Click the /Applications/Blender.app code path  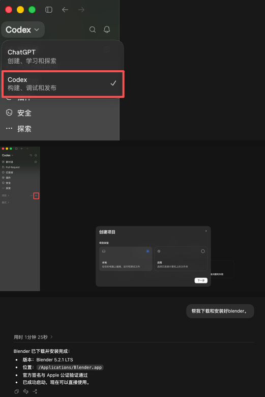[x=70, y=367]
